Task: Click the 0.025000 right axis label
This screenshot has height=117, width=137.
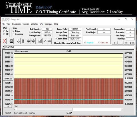Action: pos(129,78)
